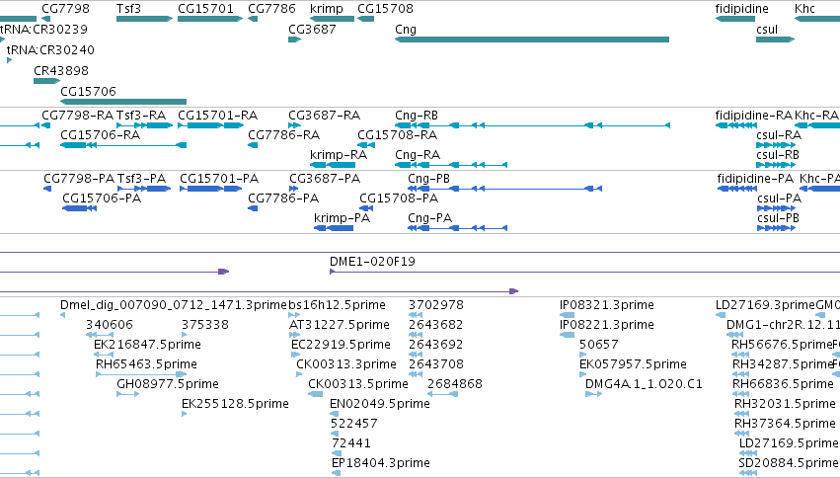Image resolution: width=840 pixels, height=478 pixels.
Task: Click the CG3687-RA transcript label
Action: [324, 116]
